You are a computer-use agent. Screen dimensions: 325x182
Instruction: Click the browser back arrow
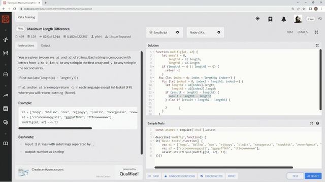tap(4, 9)
